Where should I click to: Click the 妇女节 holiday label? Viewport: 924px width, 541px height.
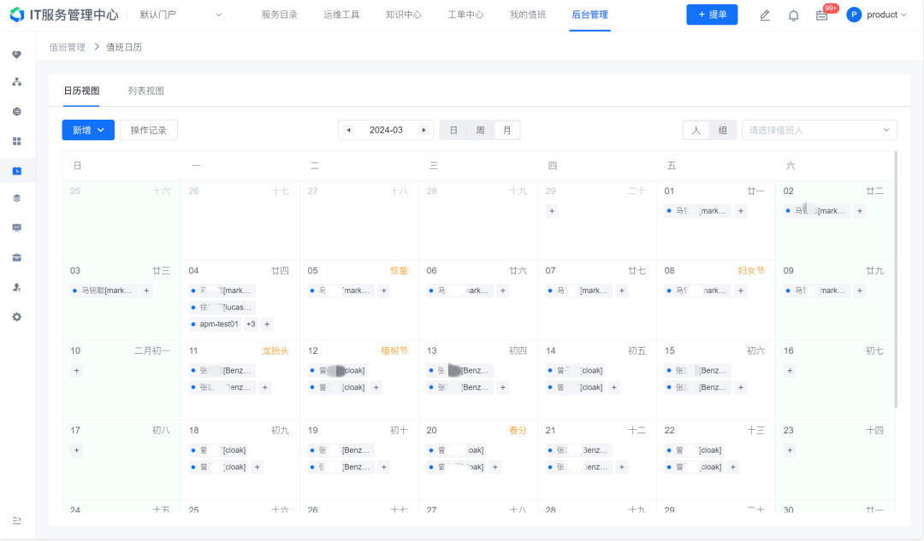[x=751, y=271]
